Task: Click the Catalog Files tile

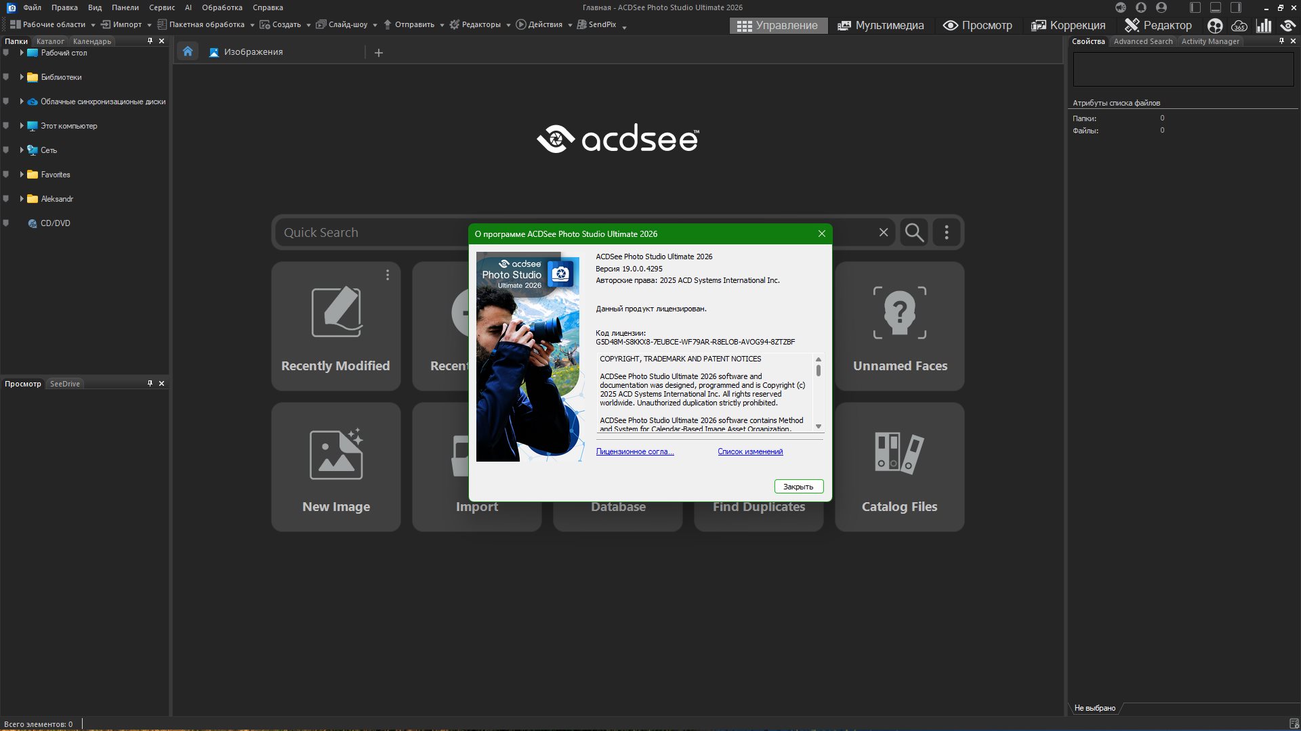Action: coord(899,467)
